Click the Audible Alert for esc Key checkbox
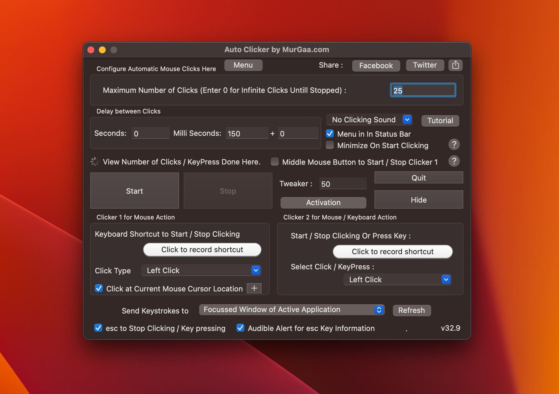 click(239, 328)
